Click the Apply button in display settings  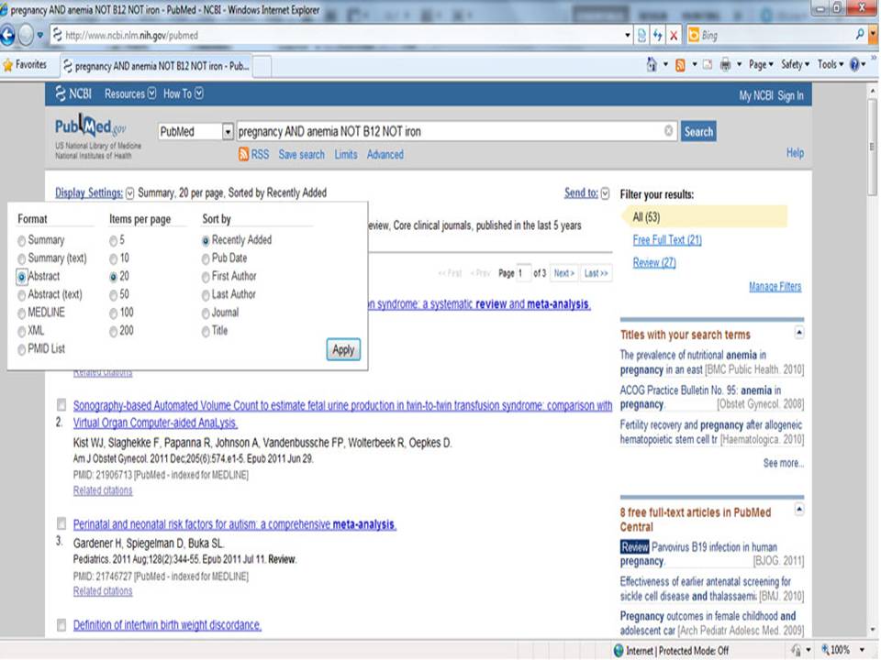(343, 349)
